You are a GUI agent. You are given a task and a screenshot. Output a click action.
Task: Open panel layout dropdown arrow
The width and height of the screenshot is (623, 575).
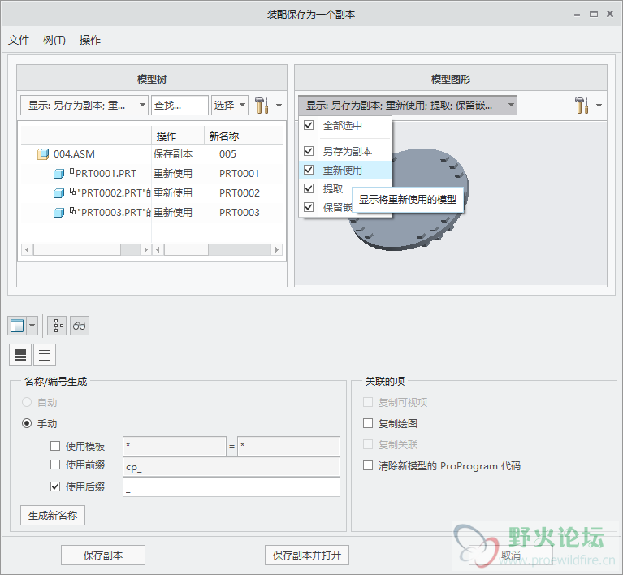click(32, 326)
